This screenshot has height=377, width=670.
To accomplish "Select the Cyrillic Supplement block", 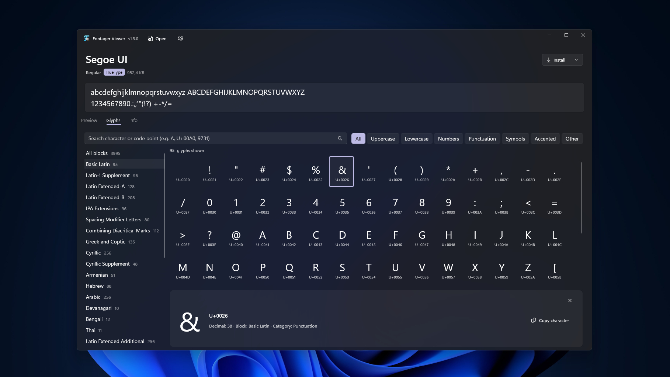I will click(x=124, y=264).
